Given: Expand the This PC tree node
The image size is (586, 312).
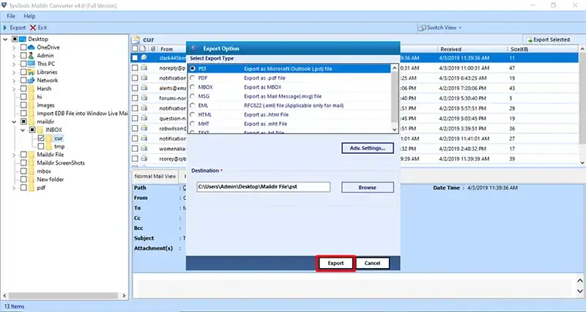Looking at the screenshot, I should pos(14,64).
